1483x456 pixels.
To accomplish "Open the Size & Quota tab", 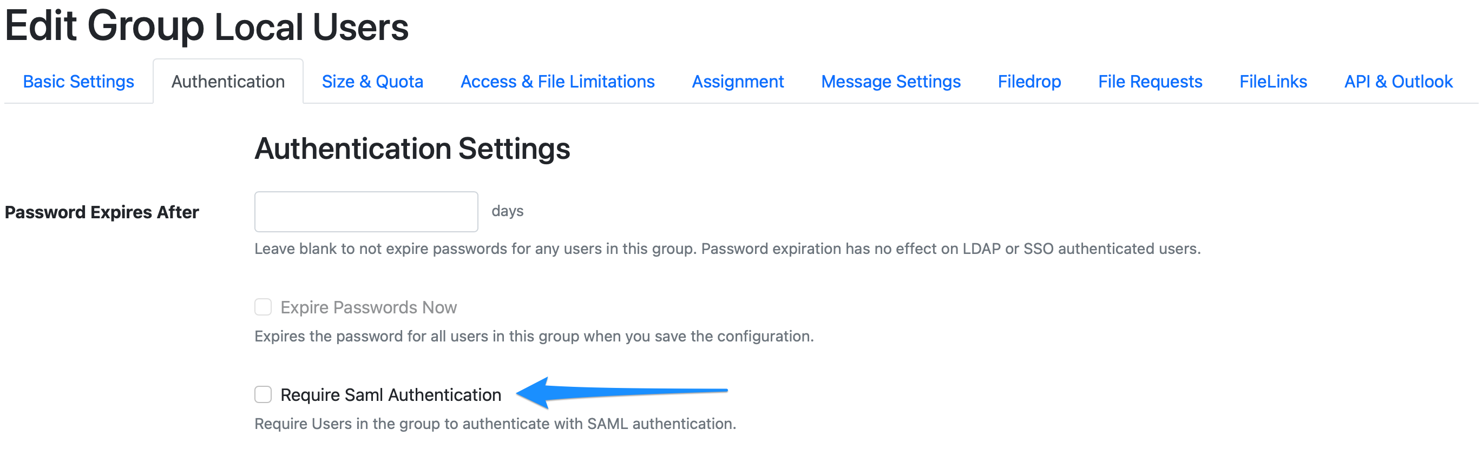I will click(372, 81).
